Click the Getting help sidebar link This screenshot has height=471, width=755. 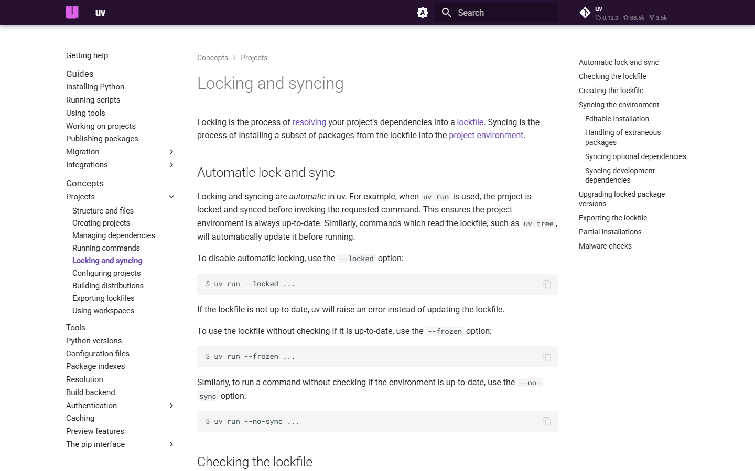coord(87,55)
